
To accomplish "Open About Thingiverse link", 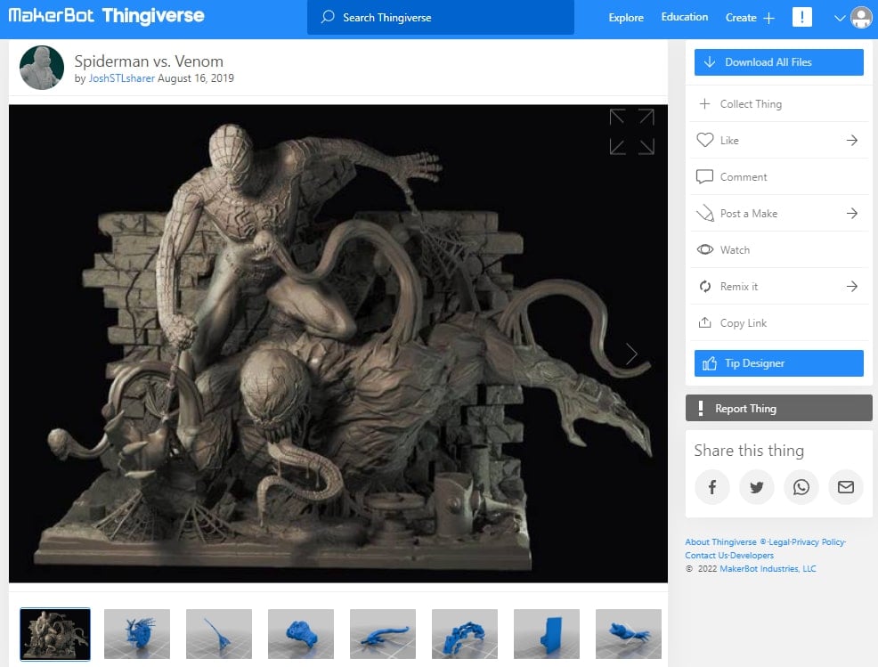I will pos(720,542).
